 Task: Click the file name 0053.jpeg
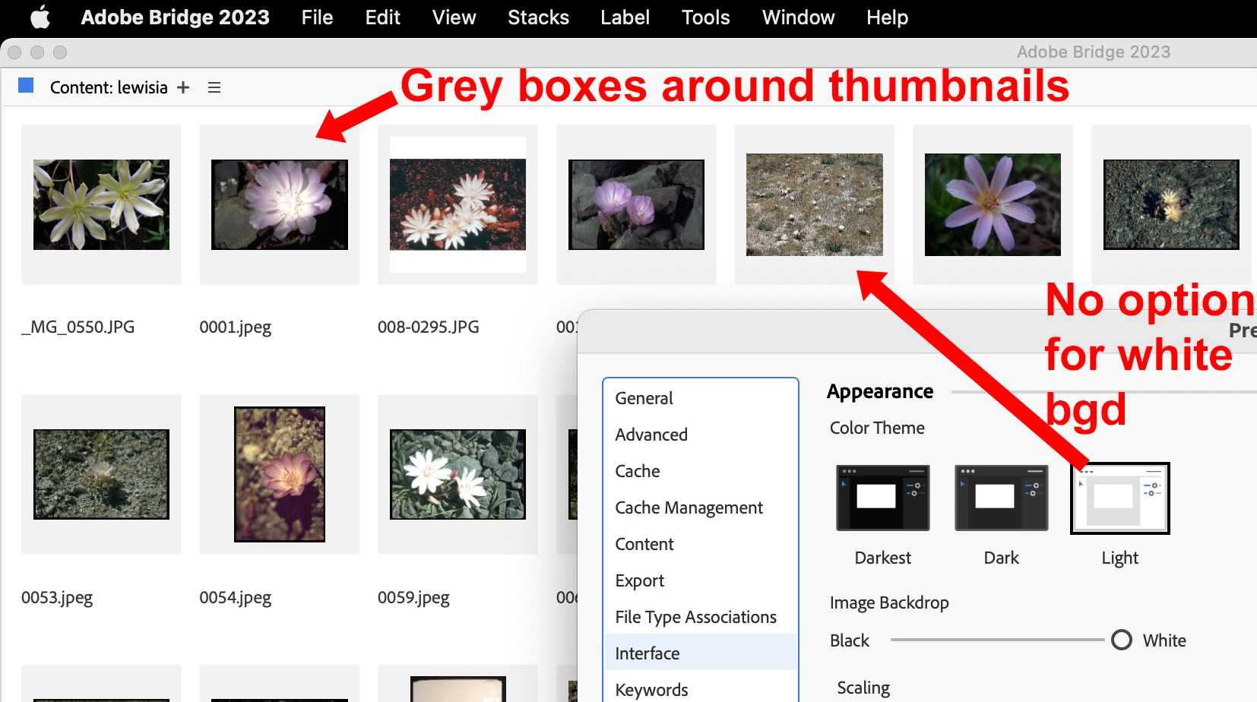coord(57,597)
